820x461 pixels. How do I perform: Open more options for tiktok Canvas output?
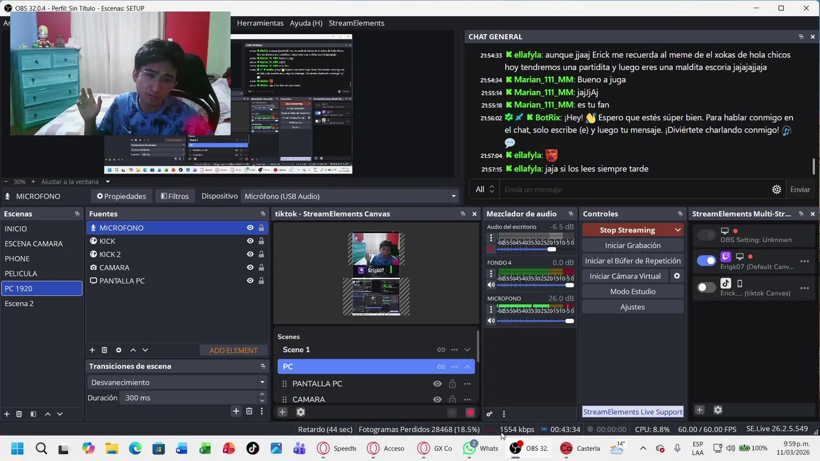[805, 287]
